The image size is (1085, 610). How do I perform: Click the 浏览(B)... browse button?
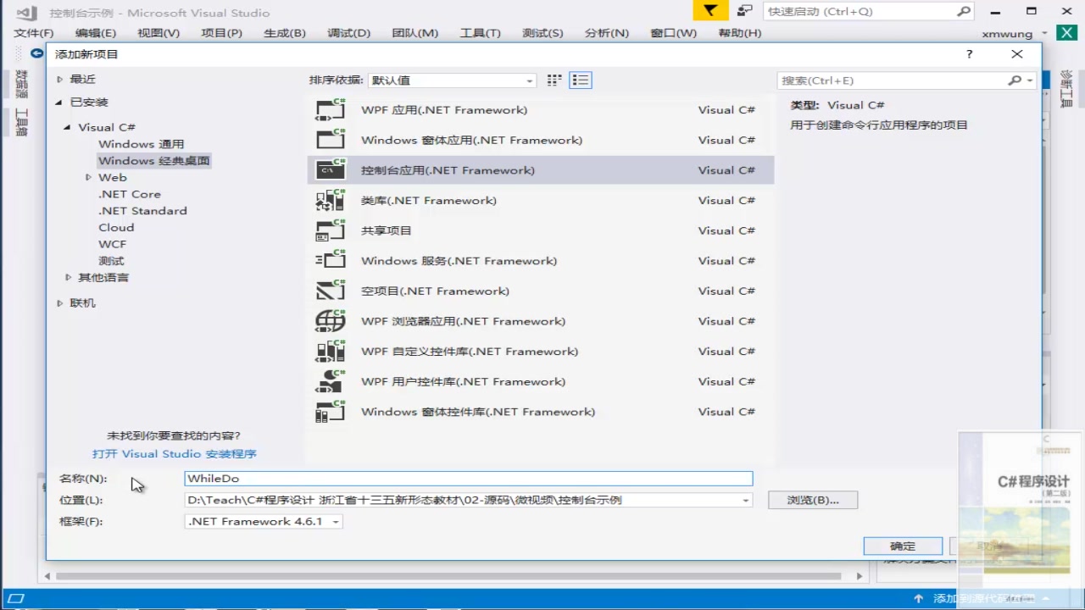click(813, 500)
